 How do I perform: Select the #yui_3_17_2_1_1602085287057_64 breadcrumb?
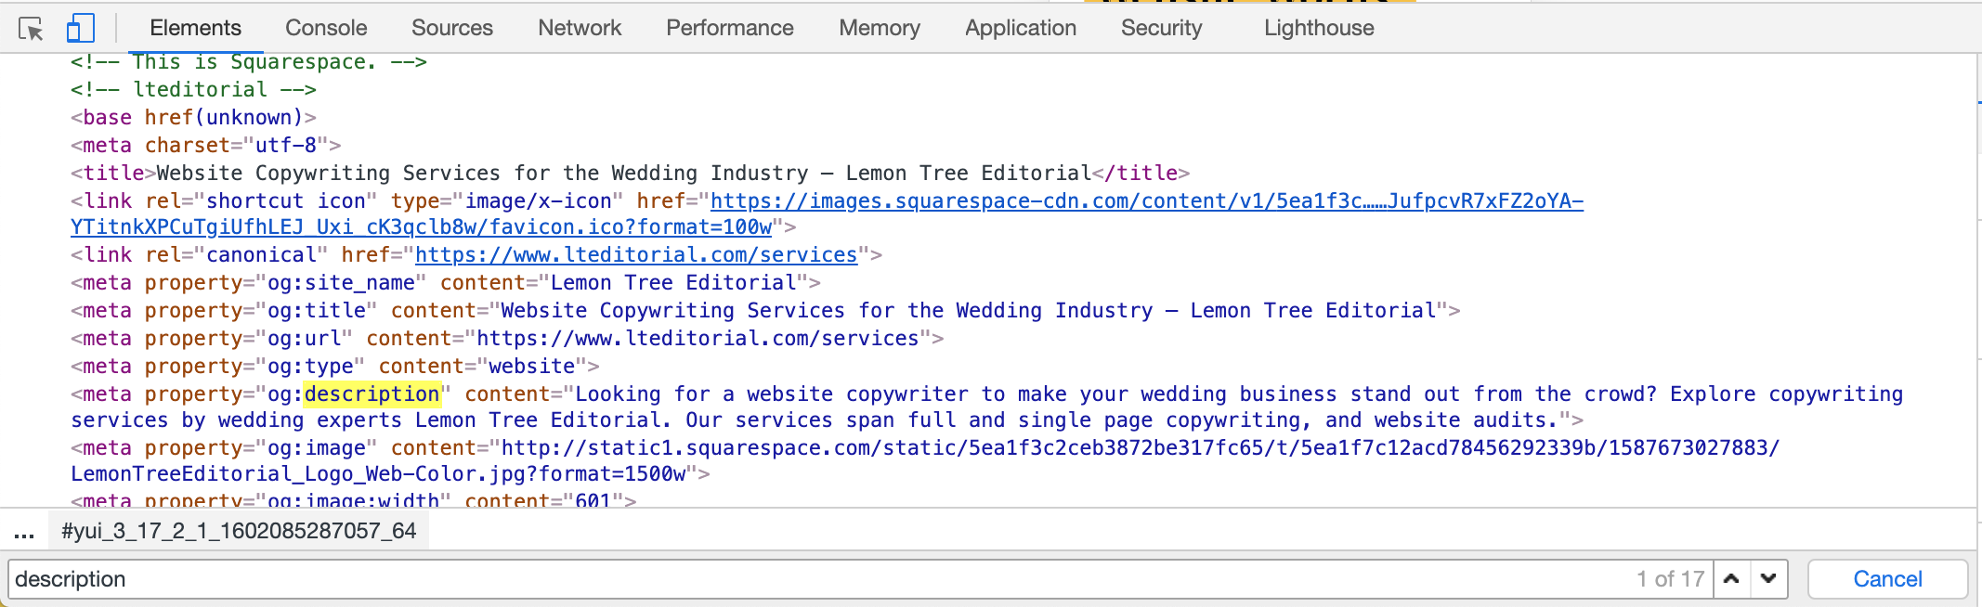239,531
